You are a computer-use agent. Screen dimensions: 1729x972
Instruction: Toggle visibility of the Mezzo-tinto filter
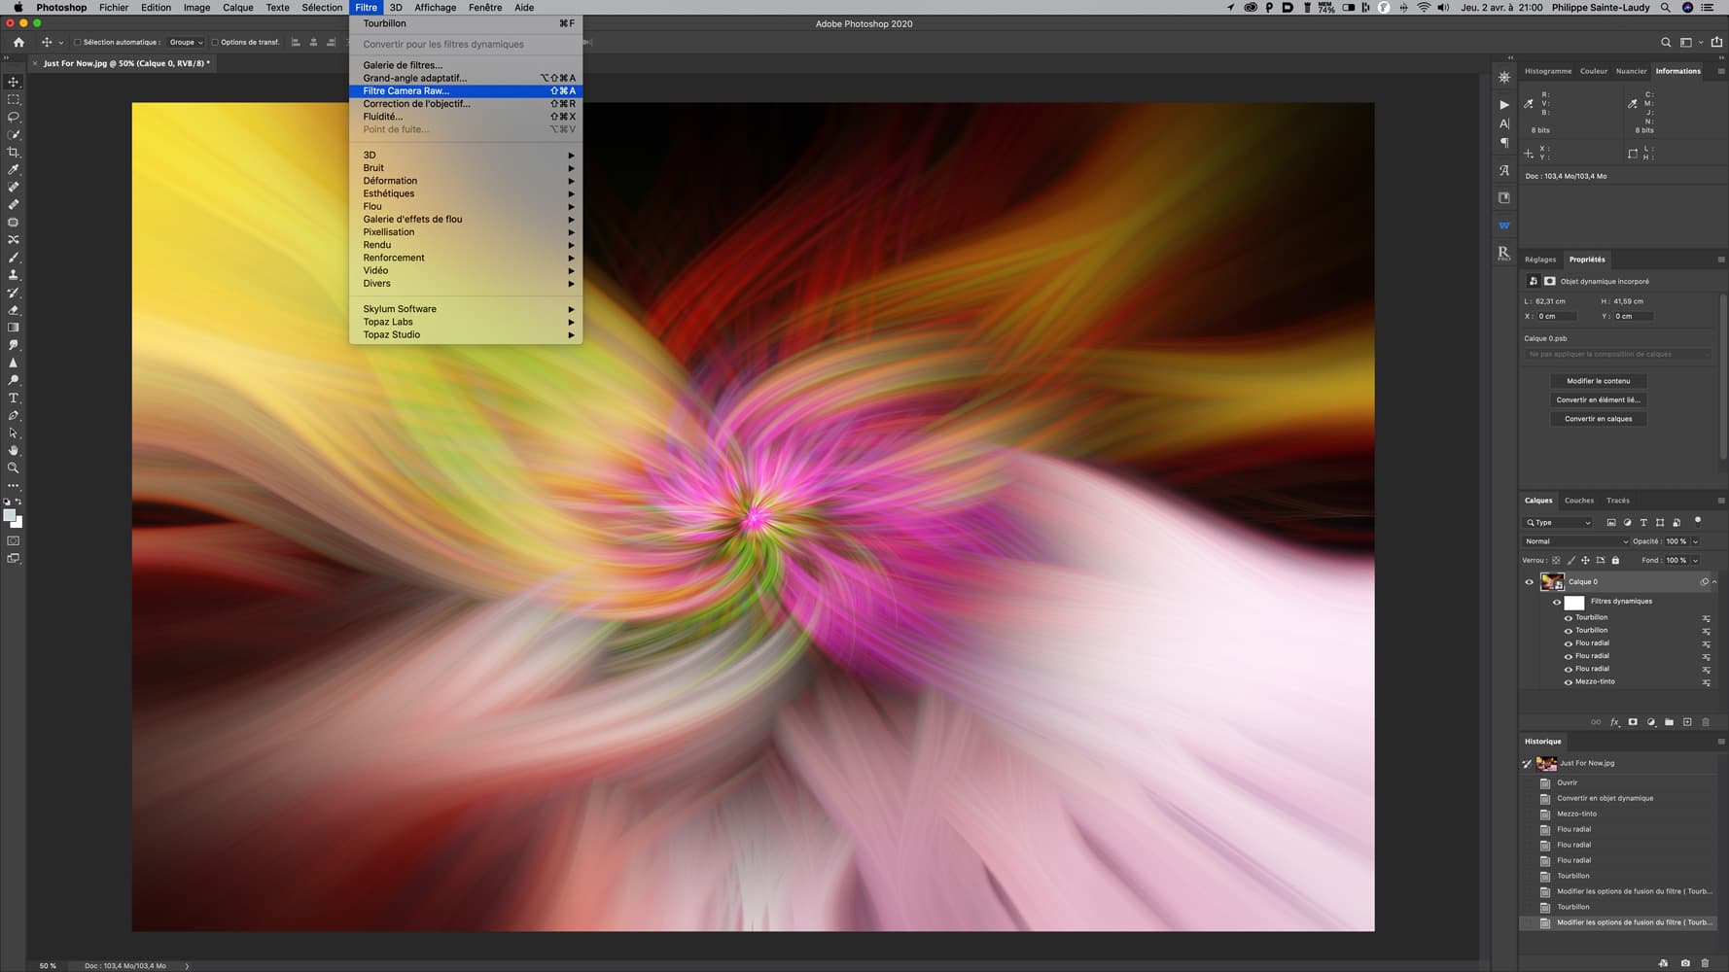click(1568, 682)
